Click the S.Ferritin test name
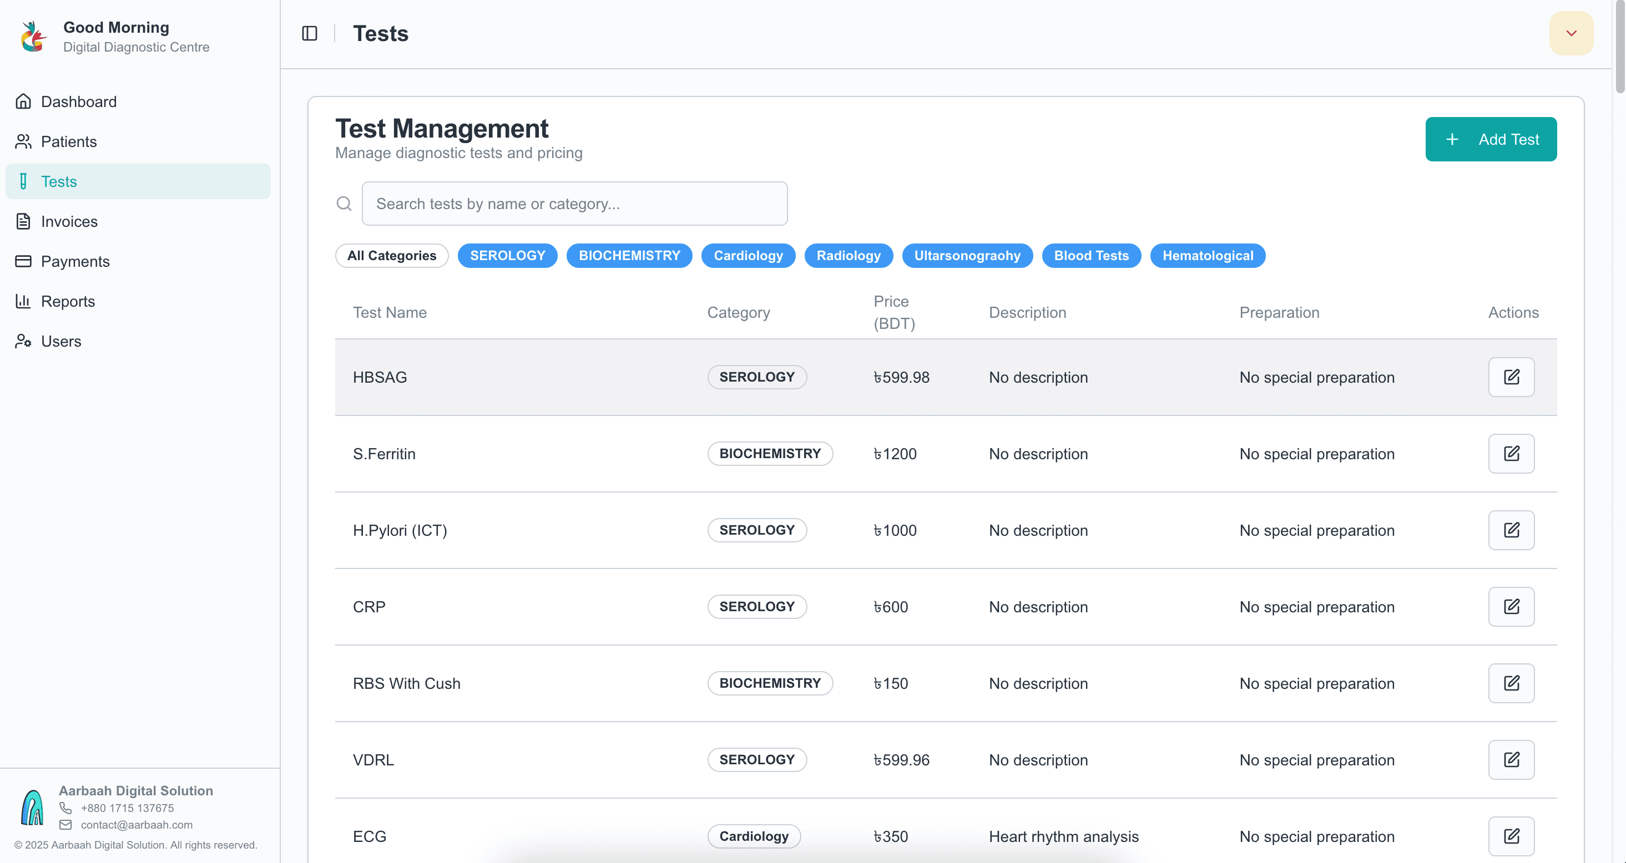The image size is (1626, 863). 384,454
